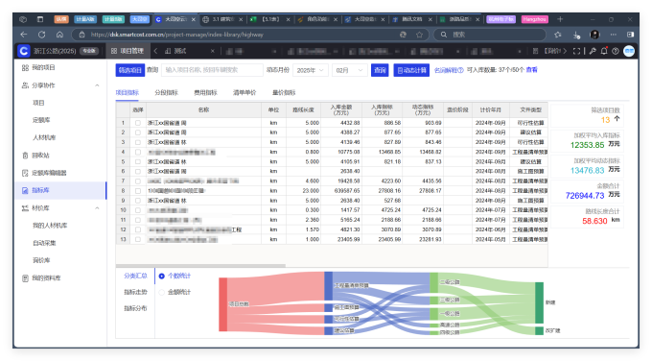
Task: Click the horizontal scrollbar under the table
Action: [x=200, y=265]
